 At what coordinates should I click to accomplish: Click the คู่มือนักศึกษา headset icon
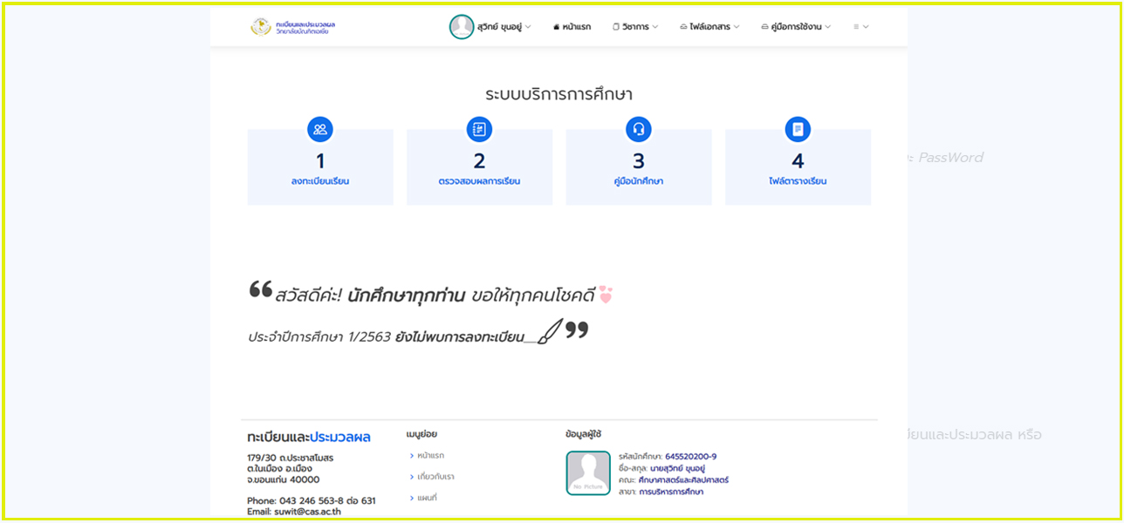pyautogui.click(x=639, y=130)
